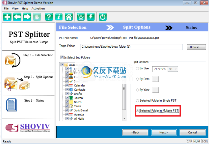Open help via question mark icon

[x=49, y=17]
